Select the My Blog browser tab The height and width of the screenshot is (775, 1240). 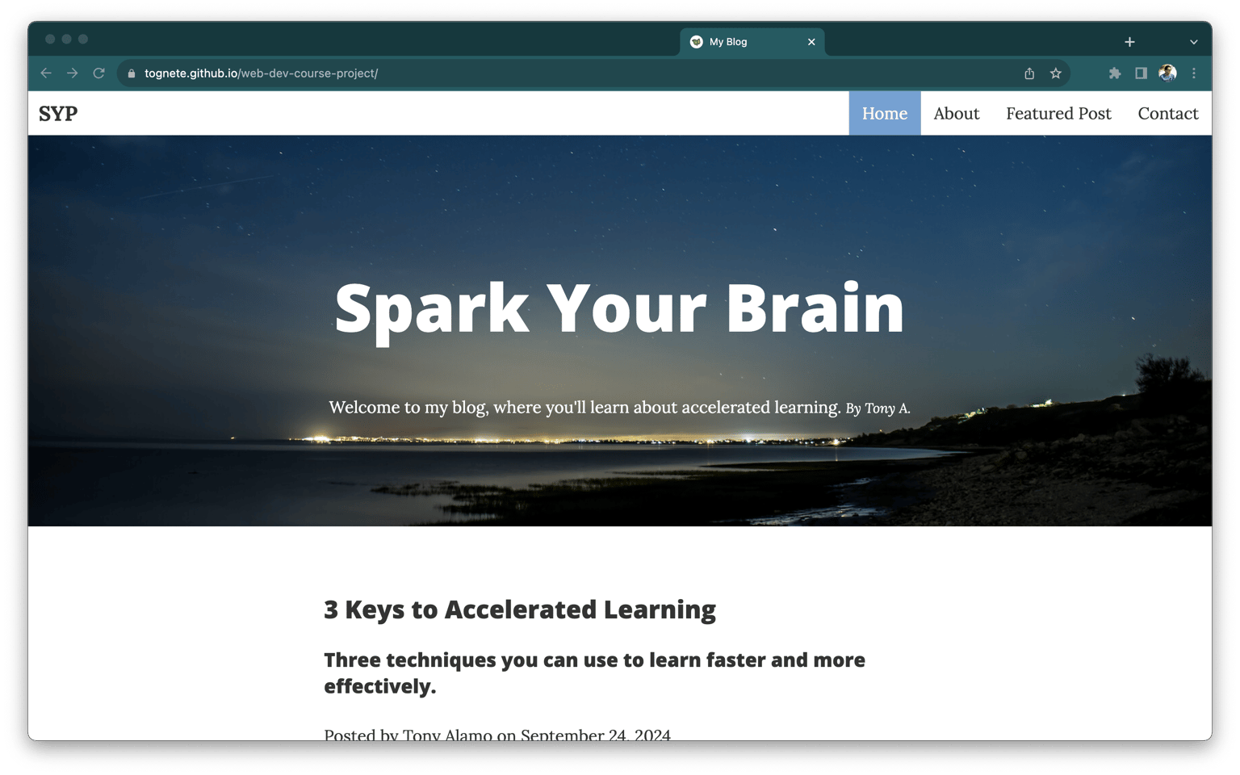coord(752,42)
